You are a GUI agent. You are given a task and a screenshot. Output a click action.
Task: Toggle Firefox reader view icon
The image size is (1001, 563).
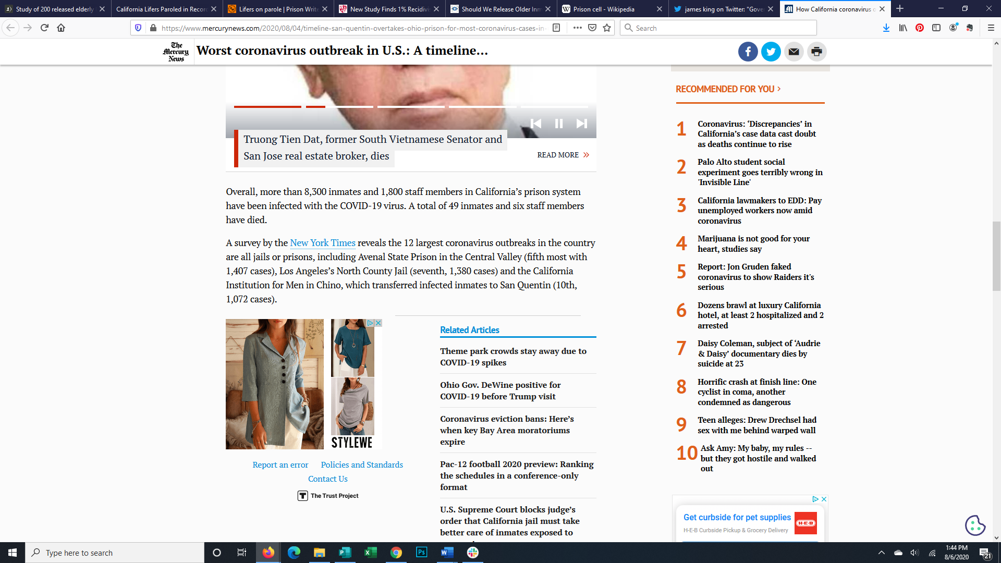point(556,28)
